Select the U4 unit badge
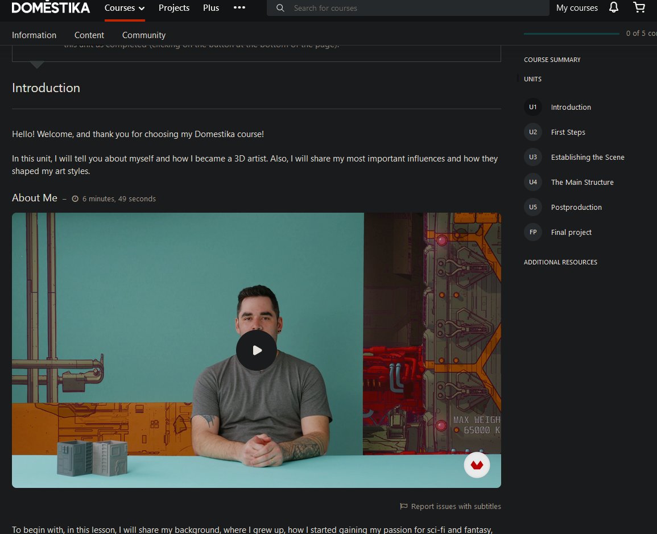The image size is (657, 534). tap(533, 182)
